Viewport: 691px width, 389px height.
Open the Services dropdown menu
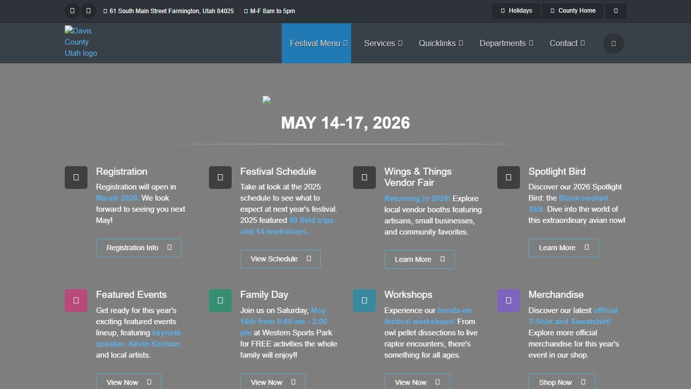click(x=383, y=44)
